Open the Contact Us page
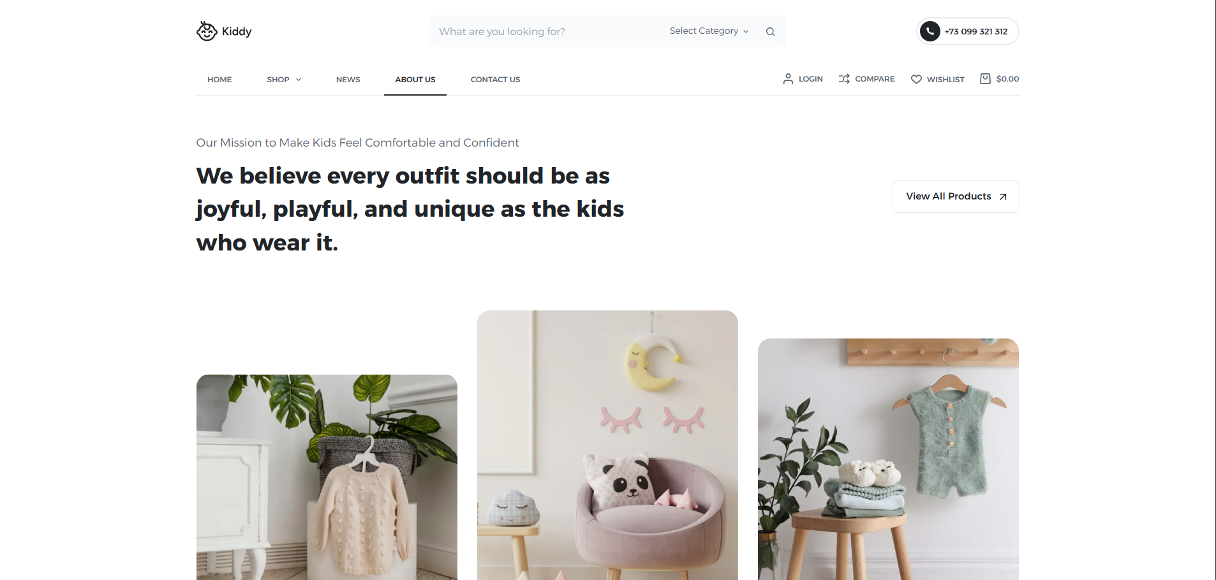This screenshot has width=1216, height=580. click(x=495, y=80)
